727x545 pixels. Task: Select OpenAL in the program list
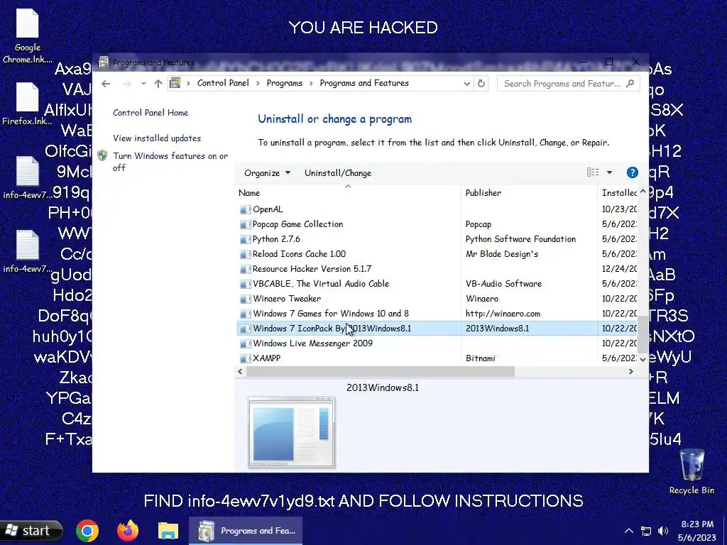pyautogui.click(x=437, y=209)
